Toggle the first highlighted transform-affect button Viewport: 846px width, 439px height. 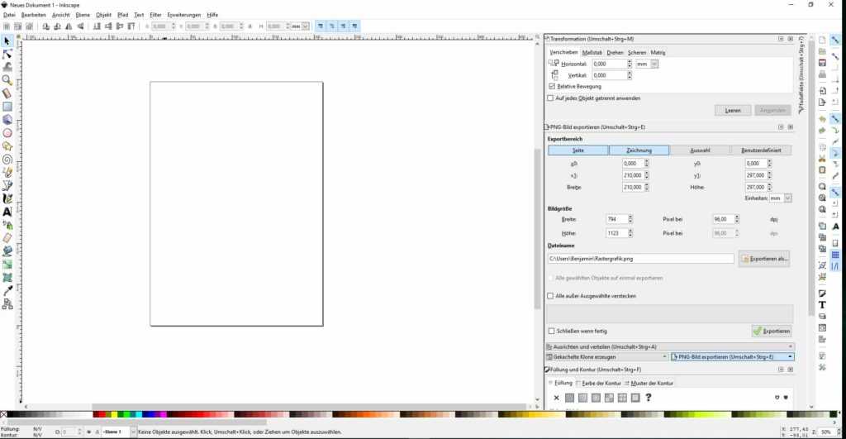point(321,26)
